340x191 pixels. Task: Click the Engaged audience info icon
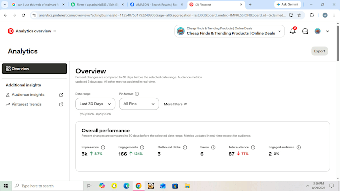pyautogui.click(x=299, y=147)
